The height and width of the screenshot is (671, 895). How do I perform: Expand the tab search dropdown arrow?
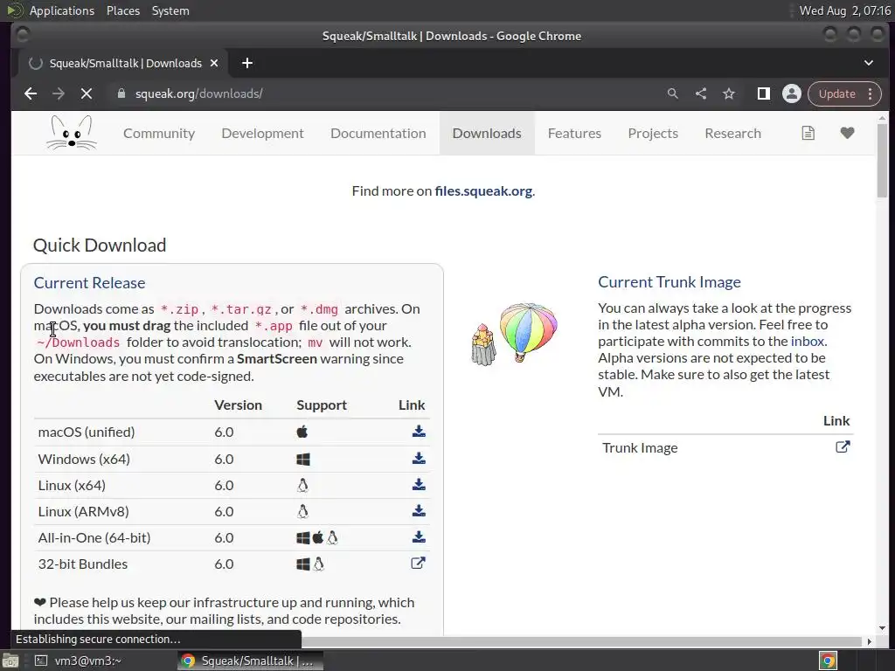[x=868, y=63]
